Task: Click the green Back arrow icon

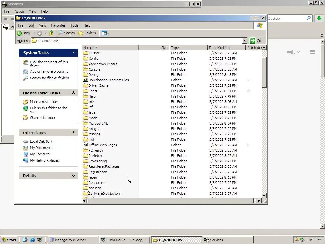Action: [x=19, y=33]
